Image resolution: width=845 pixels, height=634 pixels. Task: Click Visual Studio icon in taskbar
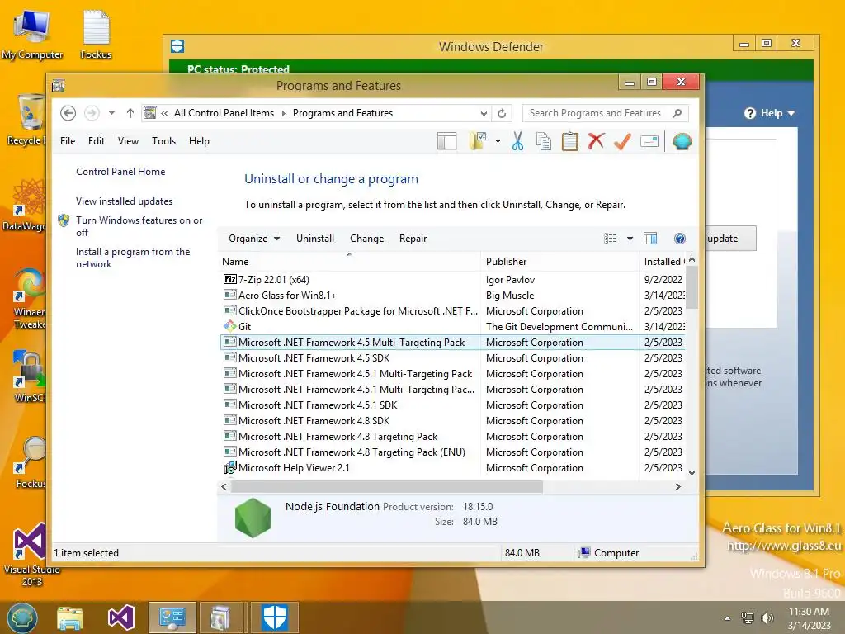pyautogui.click(x=121, y=617)
